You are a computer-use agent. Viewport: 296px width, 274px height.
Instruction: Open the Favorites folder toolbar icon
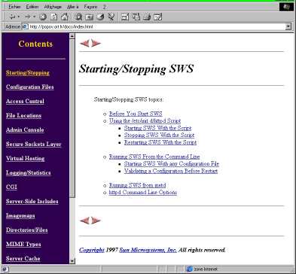(89, 17)
